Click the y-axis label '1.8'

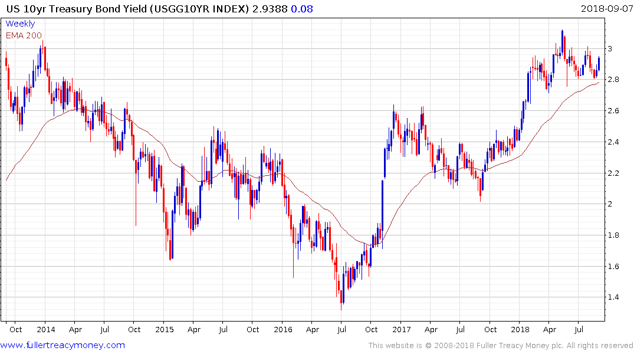pyautogui.click(x=613, y=235)
